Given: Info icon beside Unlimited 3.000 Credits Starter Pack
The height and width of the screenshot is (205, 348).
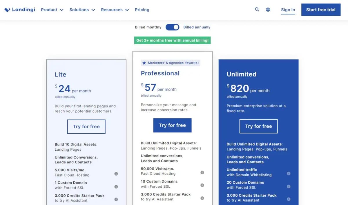Looking at the screenshot, I should click(289, 199).
